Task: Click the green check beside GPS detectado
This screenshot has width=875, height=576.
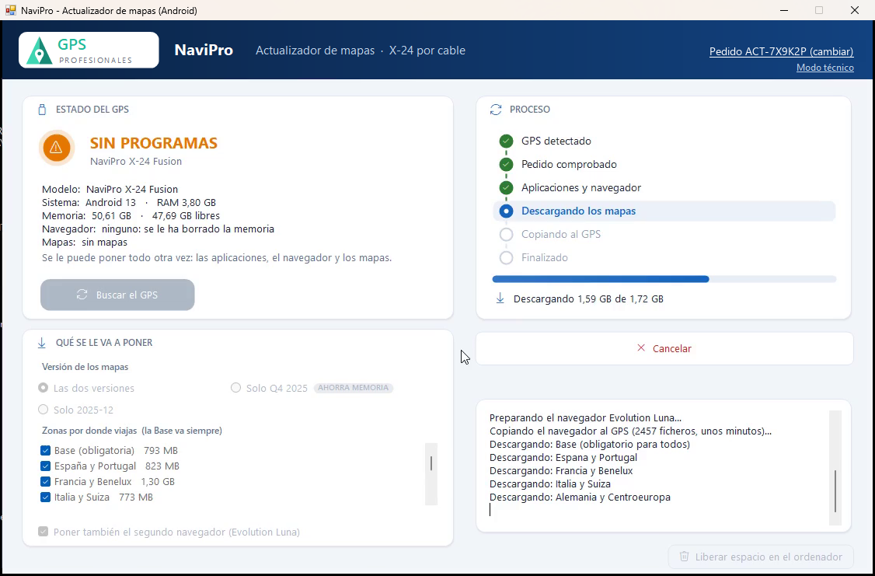Action: (506, 141)
